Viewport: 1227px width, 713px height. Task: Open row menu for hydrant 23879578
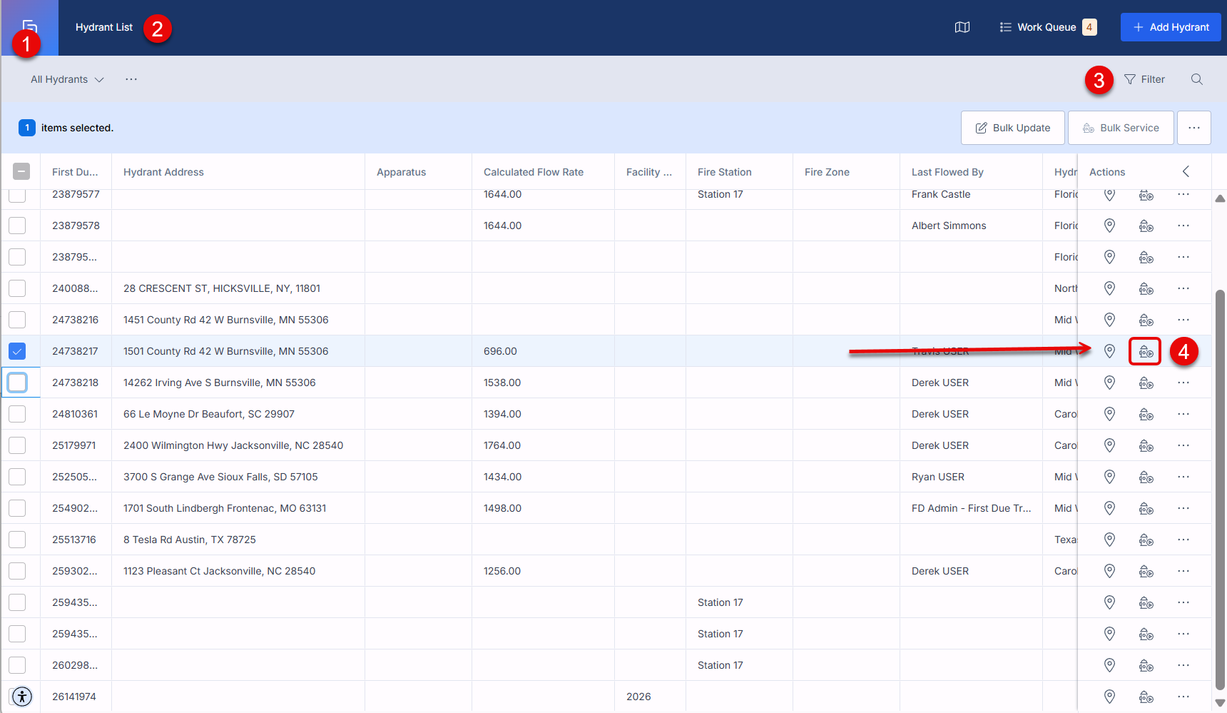click(1183, 226)
